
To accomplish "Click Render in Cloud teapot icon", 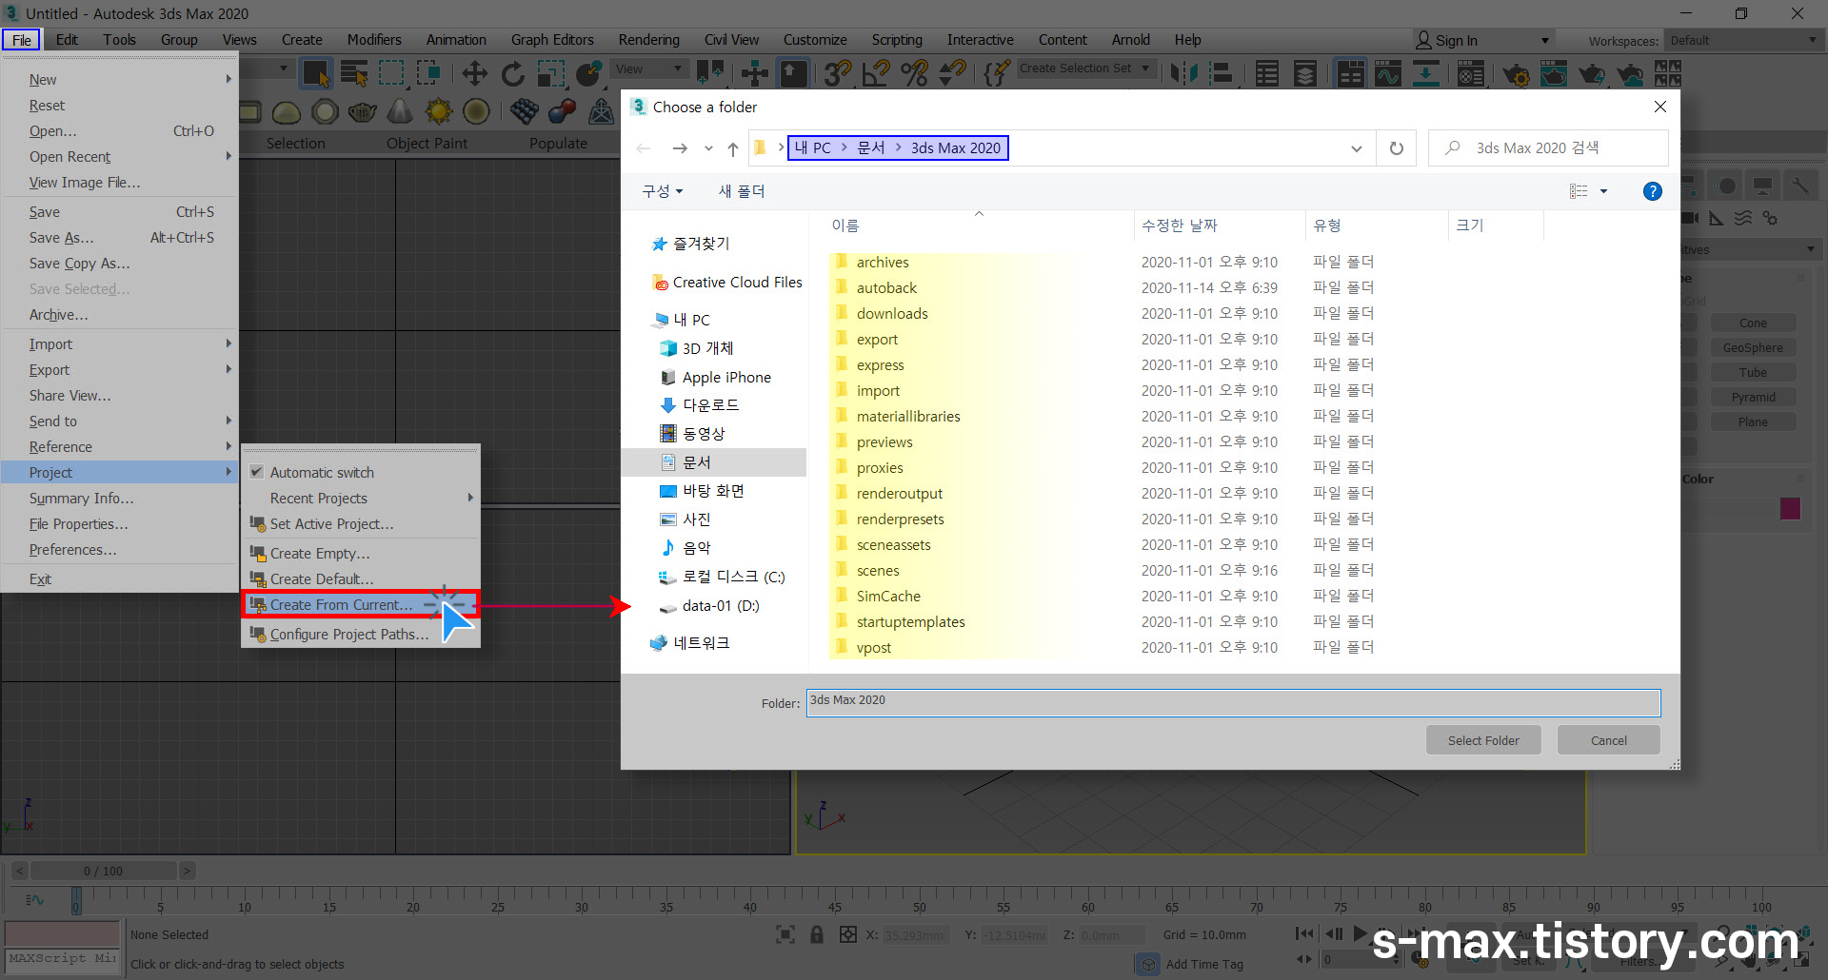I will (1630, 73).
